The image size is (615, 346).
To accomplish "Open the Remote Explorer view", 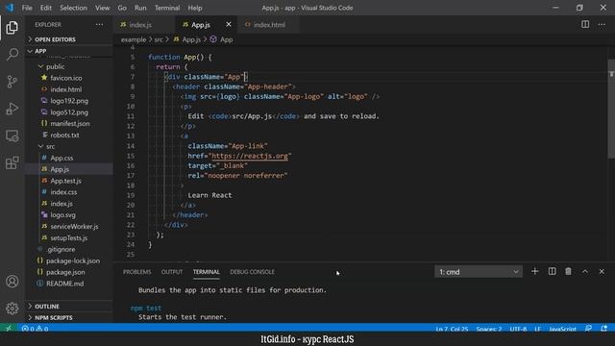I will (12, 136).
